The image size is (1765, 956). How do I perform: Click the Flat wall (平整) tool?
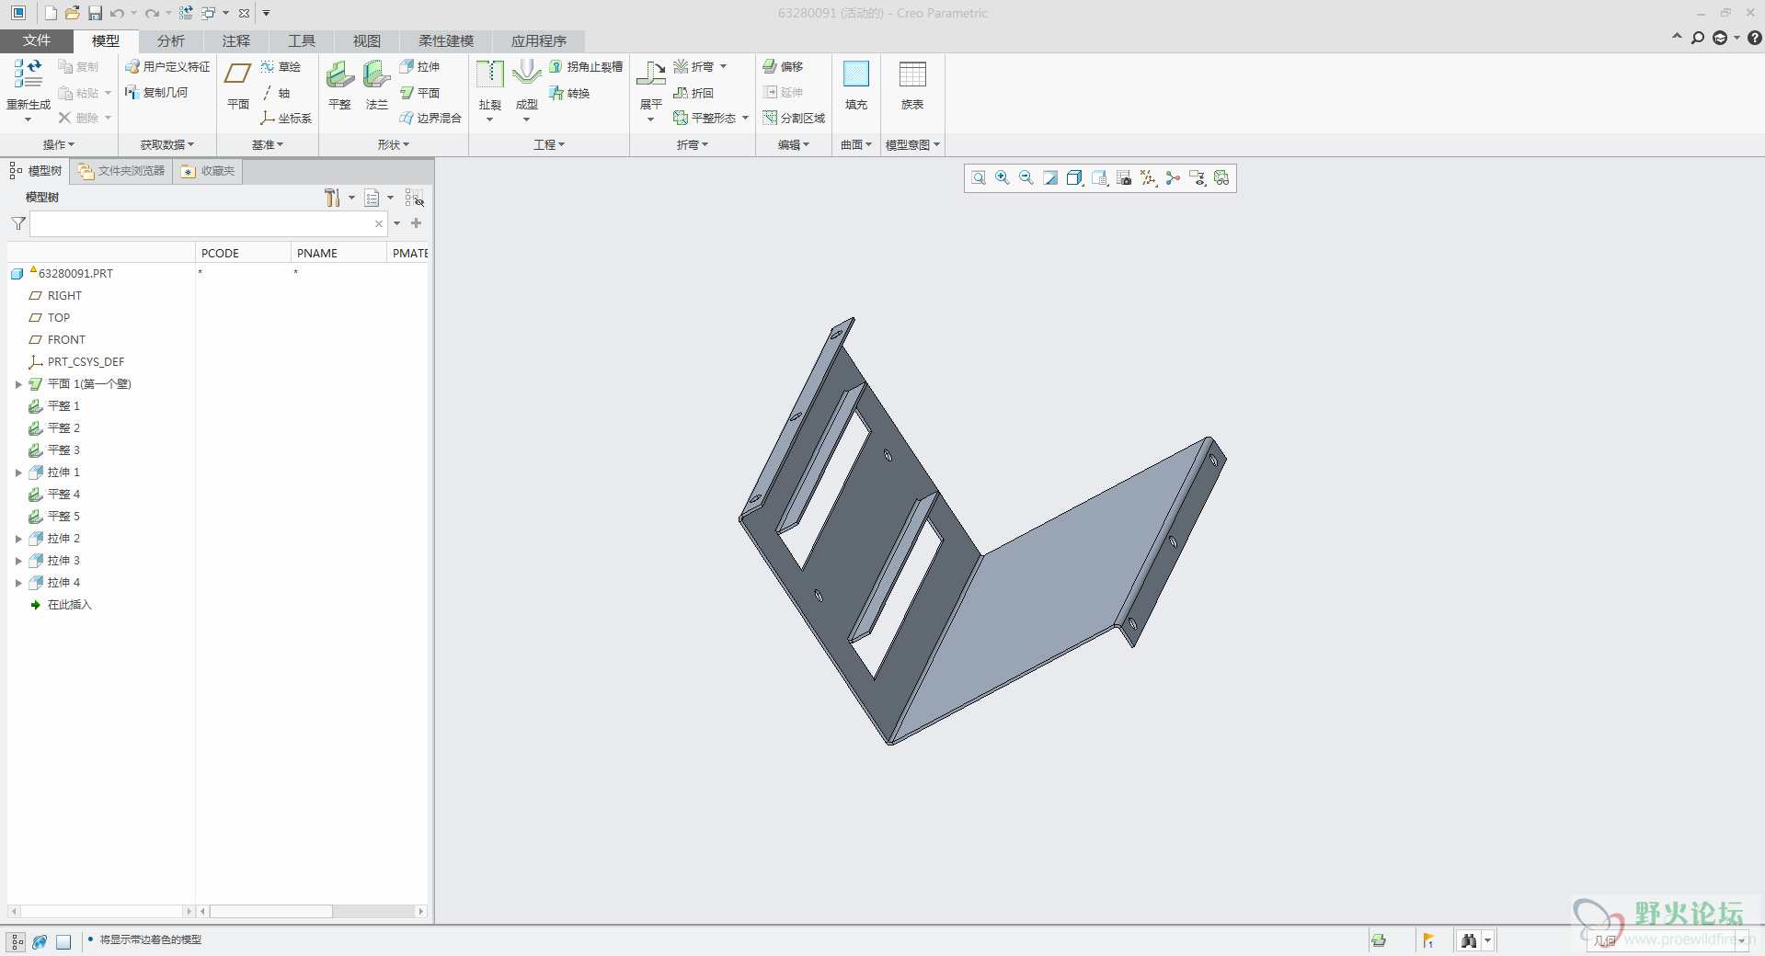(x=339, y=85)
